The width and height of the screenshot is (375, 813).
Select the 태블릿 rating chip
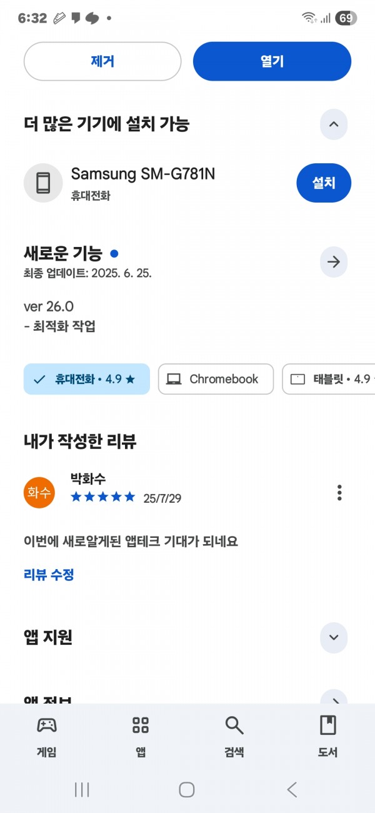click(329, 379)
